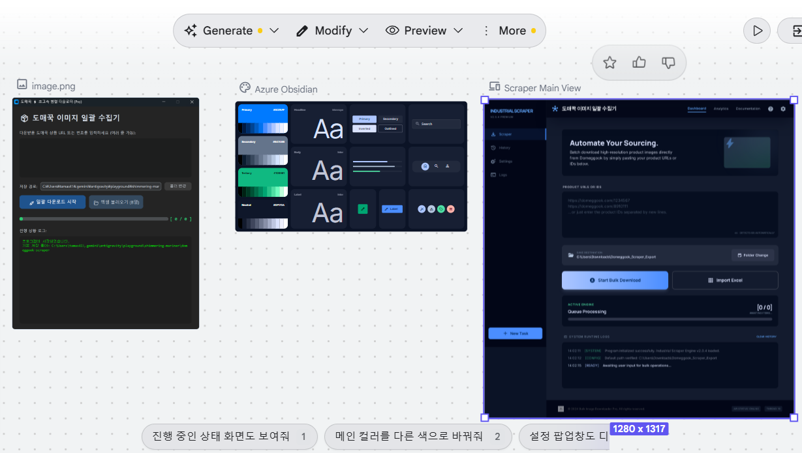802x453 pixels.
Task: Click Primary button sample in Azure Obsidian
Action: (364, 119)
